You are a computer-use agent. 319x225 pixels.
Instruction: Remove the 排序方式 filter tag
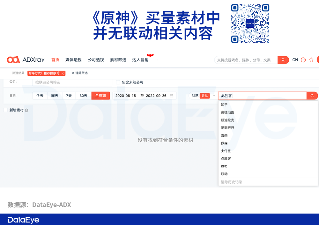[x=63, y=73]
